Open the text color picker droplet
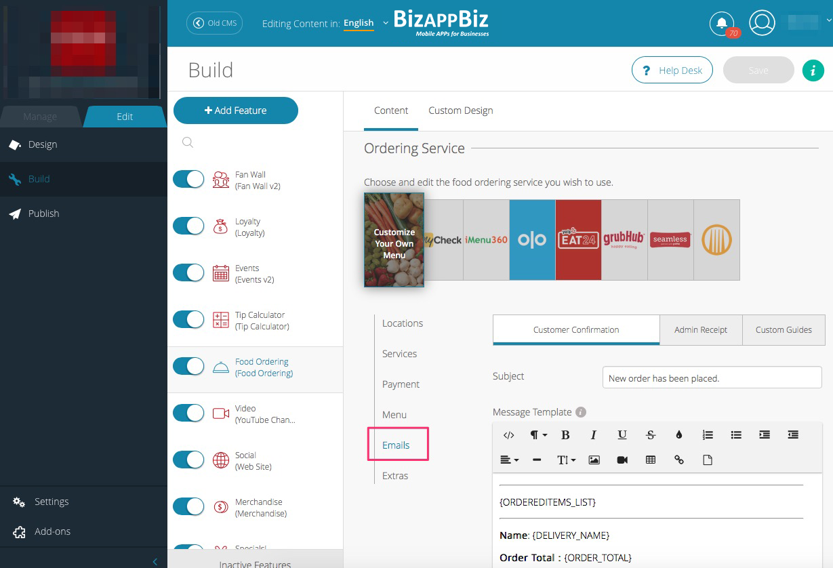Viewport: 833px width, 568px height. coord(679,435)
